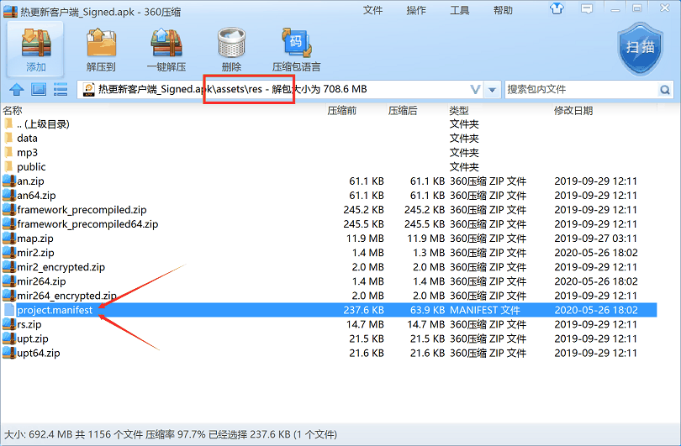
Task: Click the 11.9 MB size of map.zip
Action: point(365,239)
